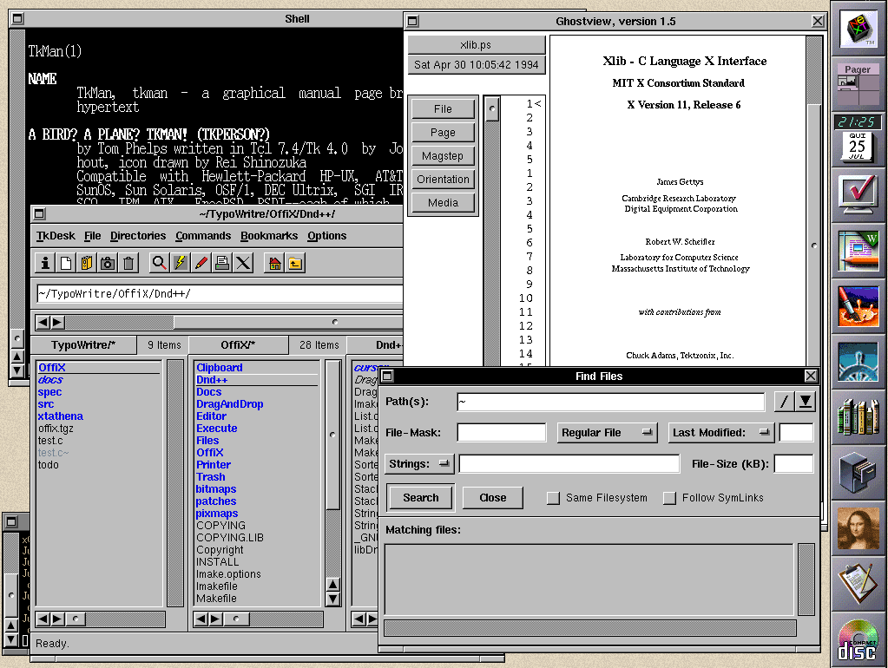
Task: Open the clipboard notes dock icon
Action: tap(858, 584)
